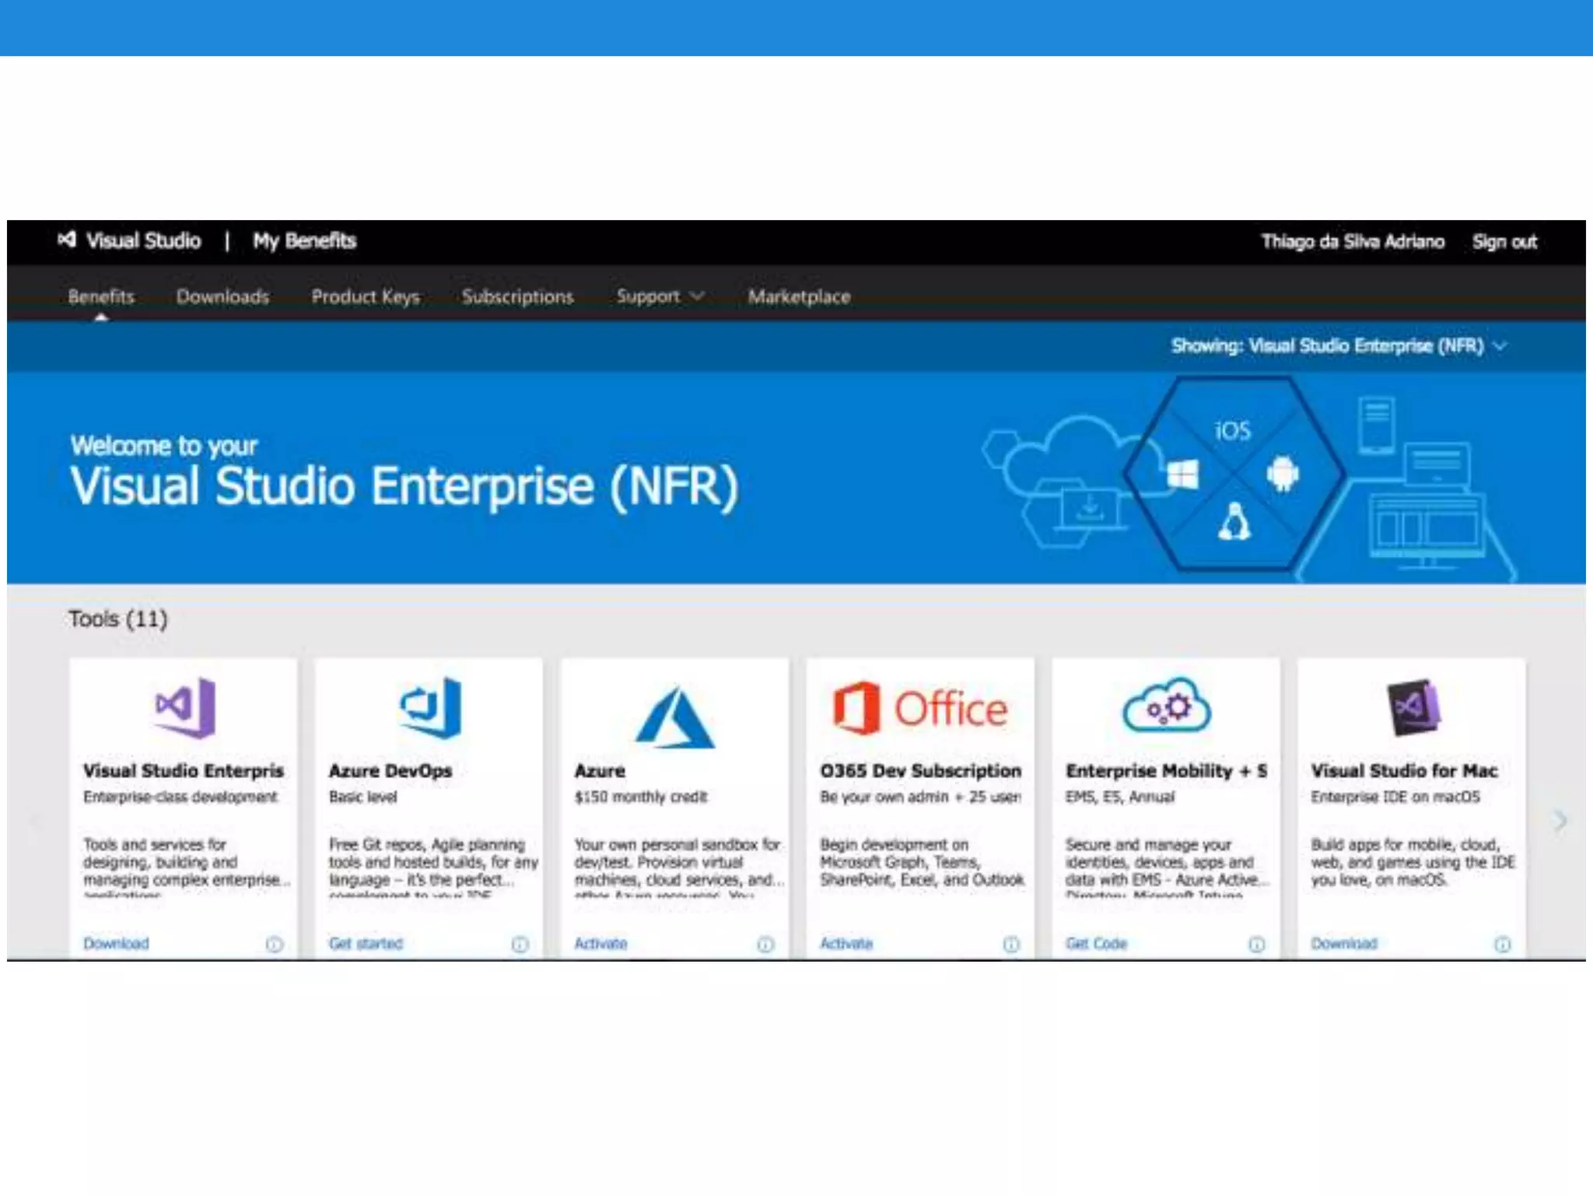The image size is (1593, 1195).
Task: Click the Azure triangle logo icon
Action: 674,716
